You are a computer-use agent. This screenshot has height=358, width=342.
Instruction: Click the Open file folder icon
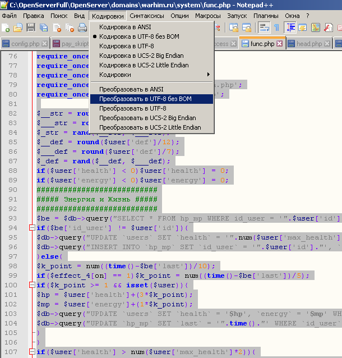[x=18, y=27]
